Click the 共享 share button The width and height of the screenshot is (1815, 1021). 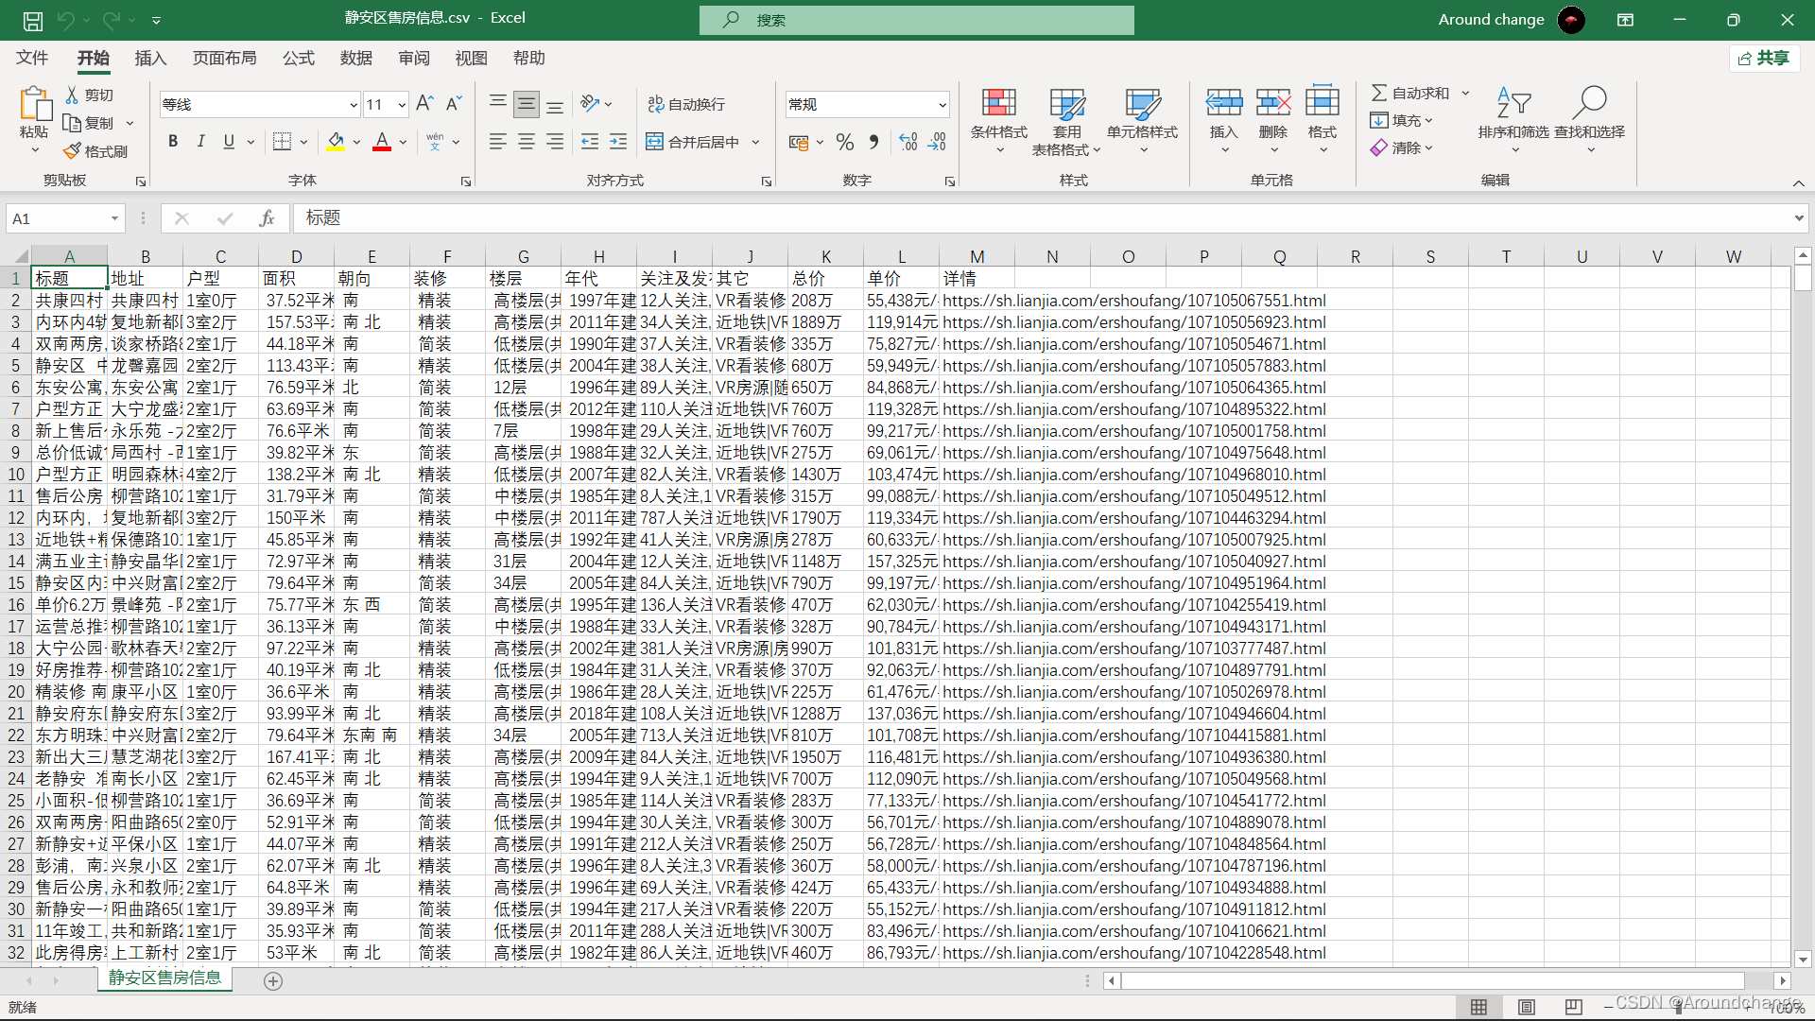1764,59
